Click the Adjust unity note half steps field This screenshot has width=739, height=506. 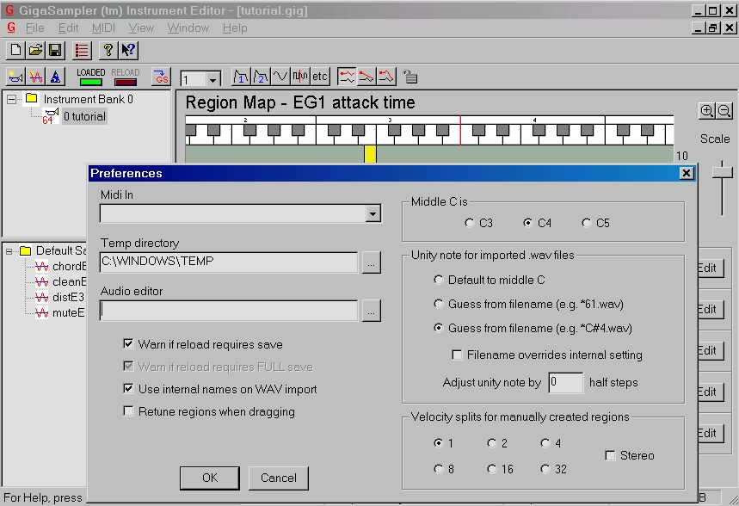point(566,382)
